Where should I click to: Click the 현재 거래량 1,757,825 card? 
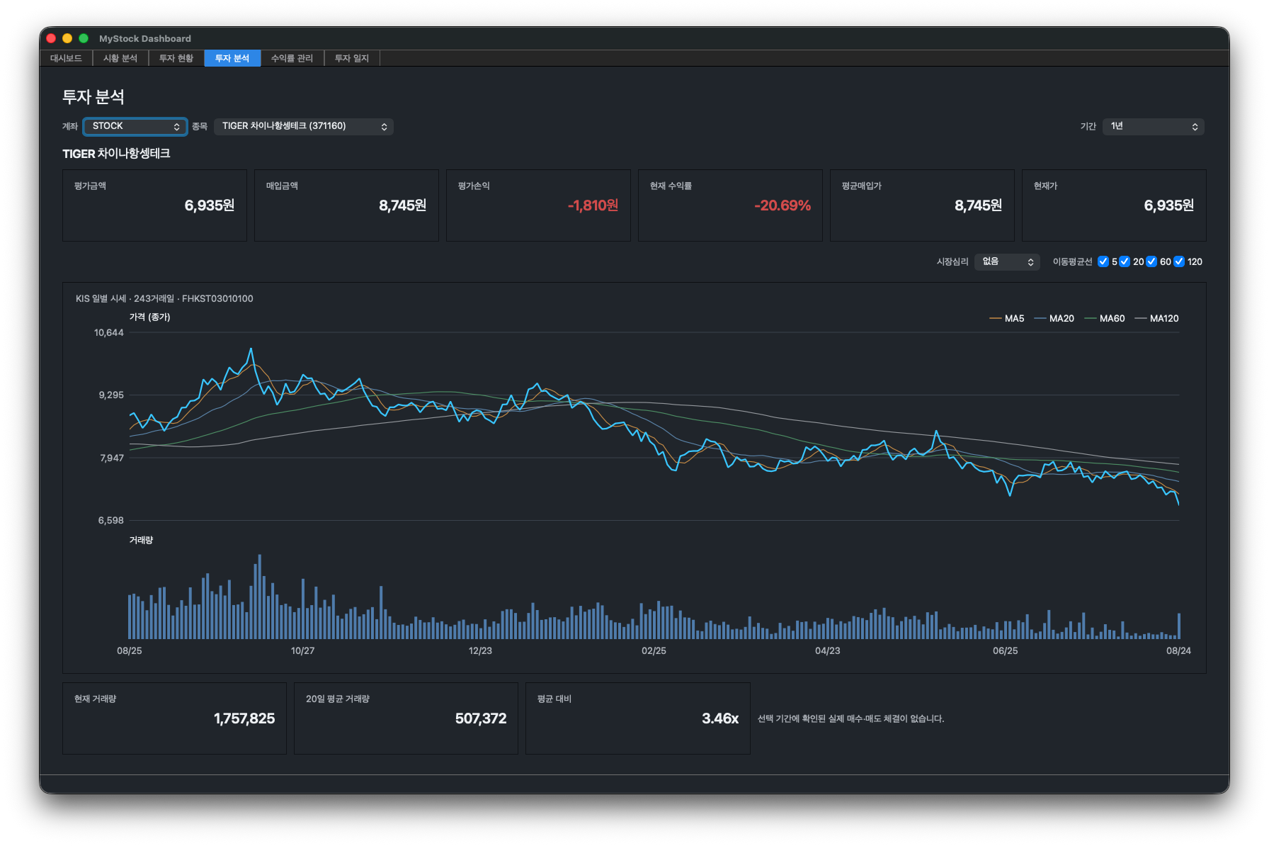click(174, 718)
